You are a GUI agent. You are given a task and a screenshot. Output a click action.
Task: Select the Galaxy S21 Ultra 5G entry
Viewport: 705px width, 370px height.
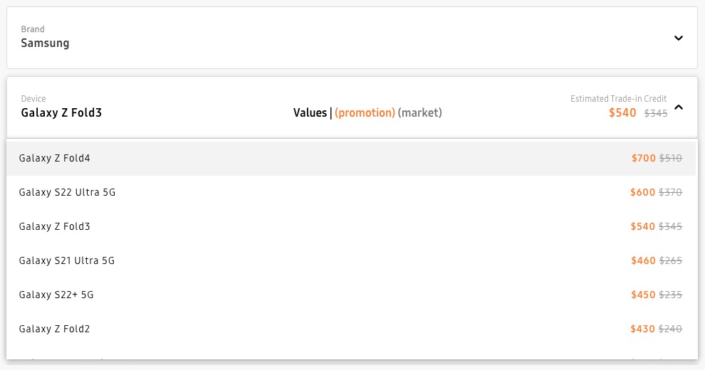[x=67, y=260]
